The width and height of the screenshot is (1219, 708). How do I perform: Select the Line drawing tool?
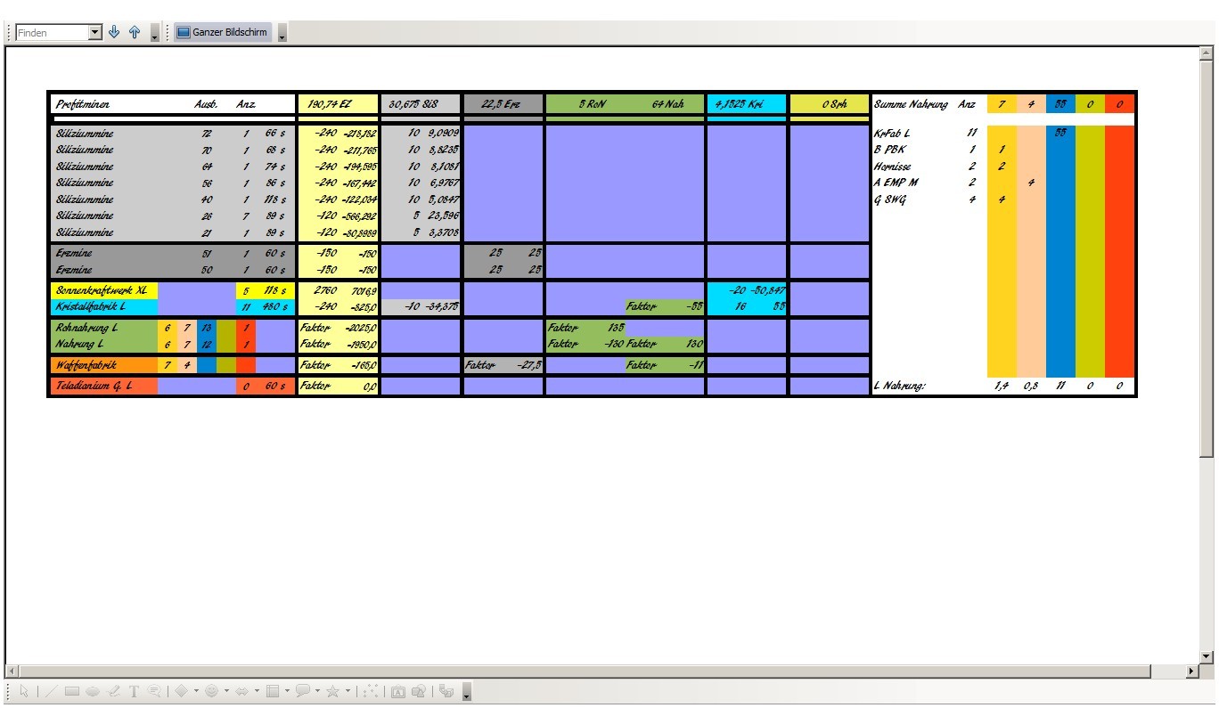click(51, 691)
